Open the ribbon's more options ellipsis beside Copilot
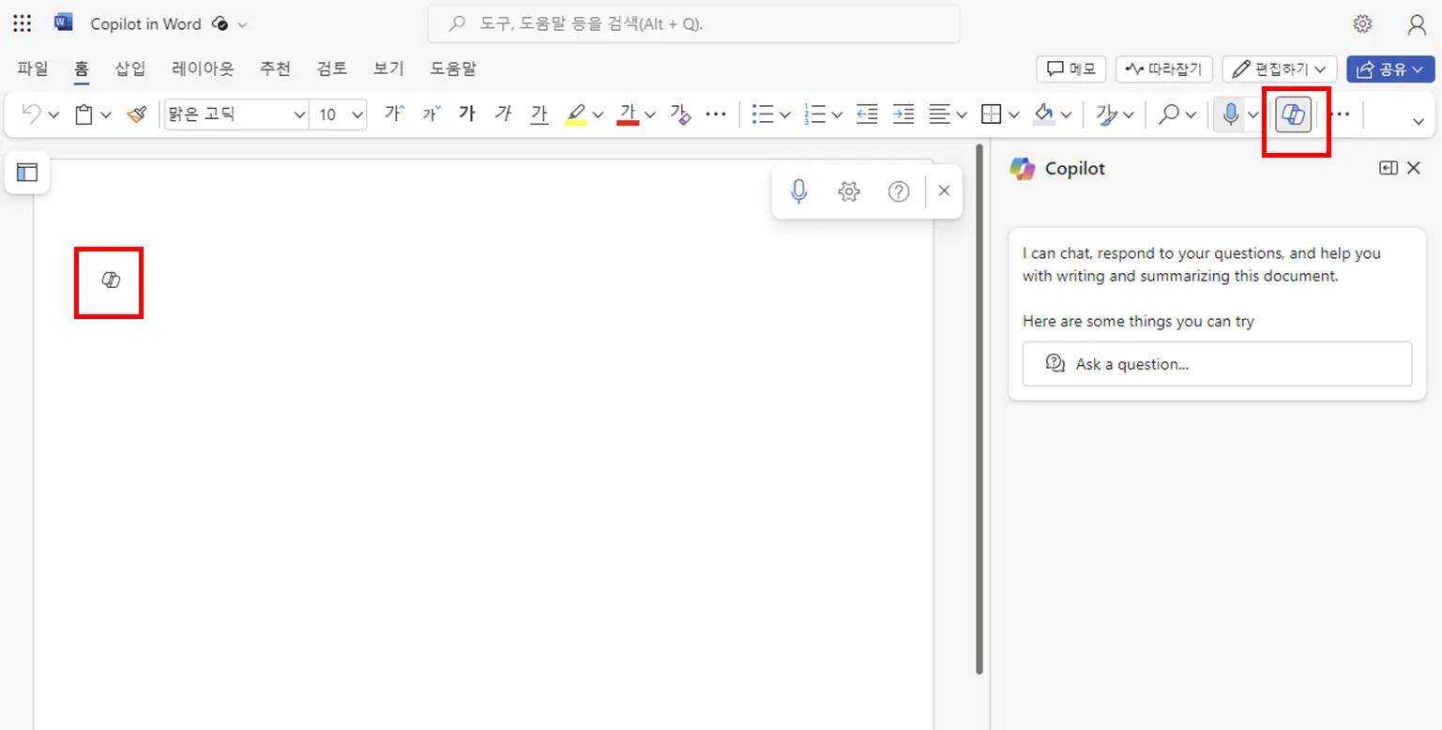 (x=1341, y=114)
